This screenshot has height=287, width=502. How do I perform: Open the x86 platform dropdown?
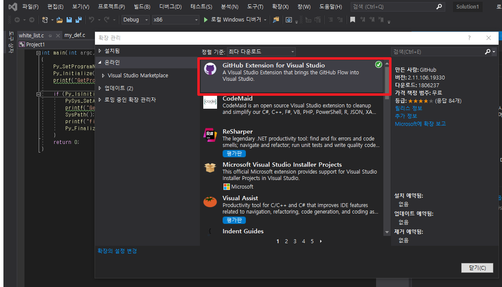(x=175, y=20)
